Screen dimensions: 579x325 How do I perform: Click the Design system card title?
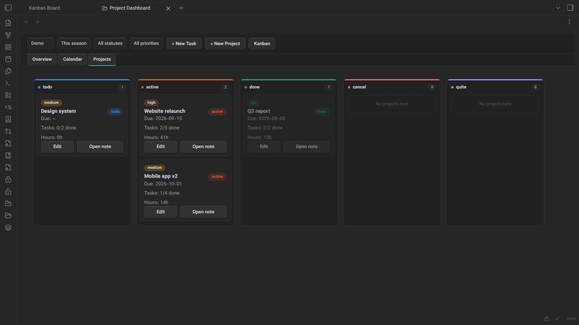tap(59, 111)
